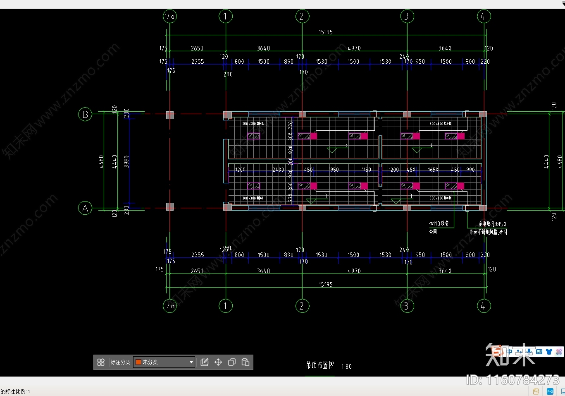Toggle the input method punctuation mode

point(519,352)
